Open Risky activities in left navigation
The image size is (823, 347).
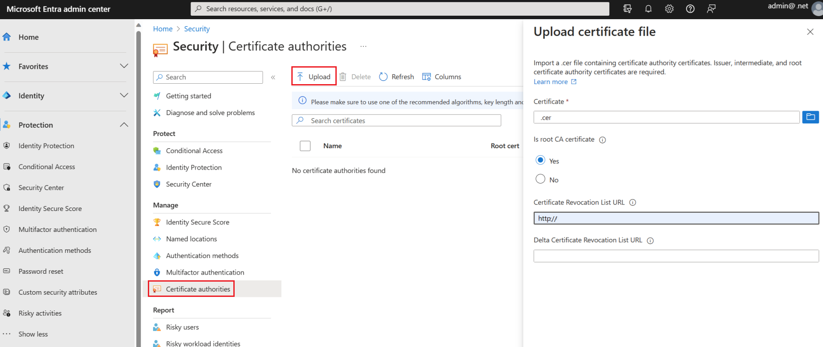(40, 313)
